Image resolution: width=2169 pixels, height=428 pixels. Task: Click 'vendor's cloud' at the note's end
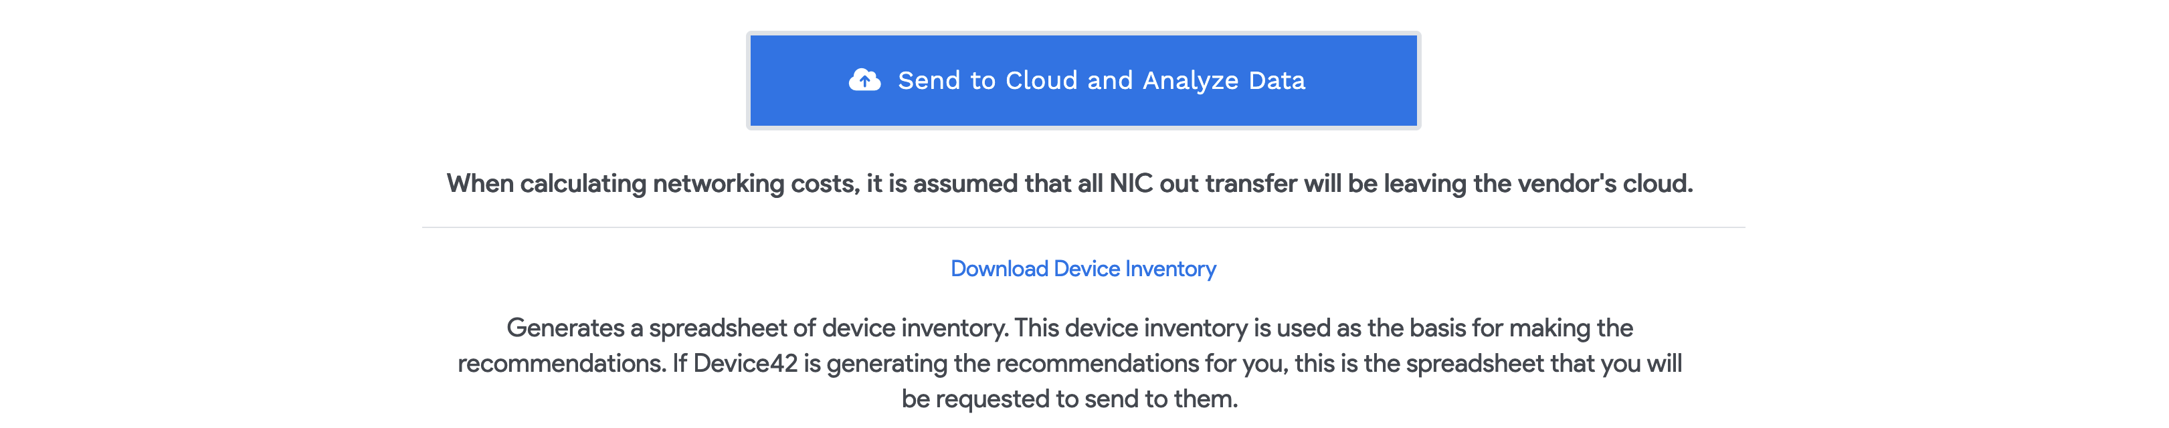point(1582,183)
